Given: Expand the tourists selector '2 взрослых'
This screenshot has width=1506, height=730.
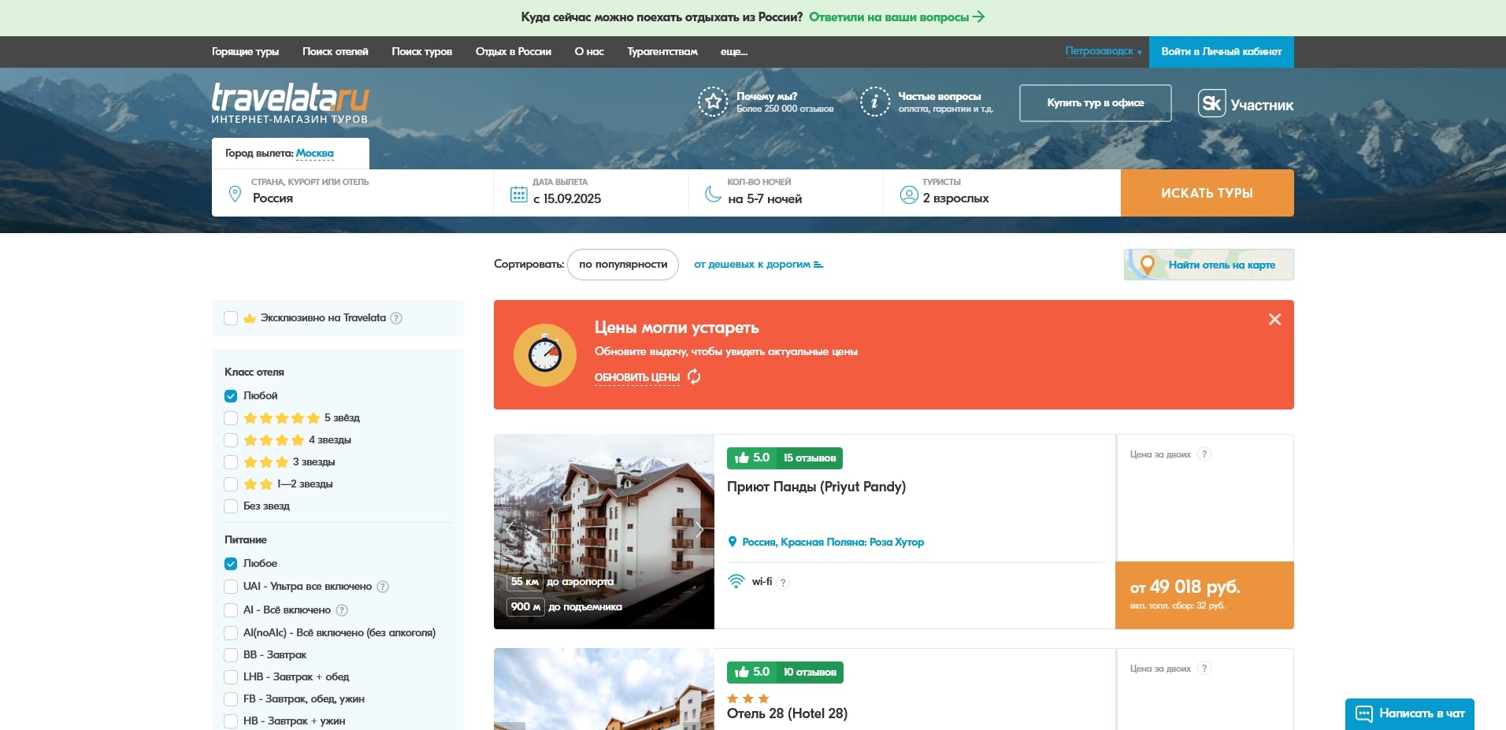Looking at the screenshot, I should (955, 198).
